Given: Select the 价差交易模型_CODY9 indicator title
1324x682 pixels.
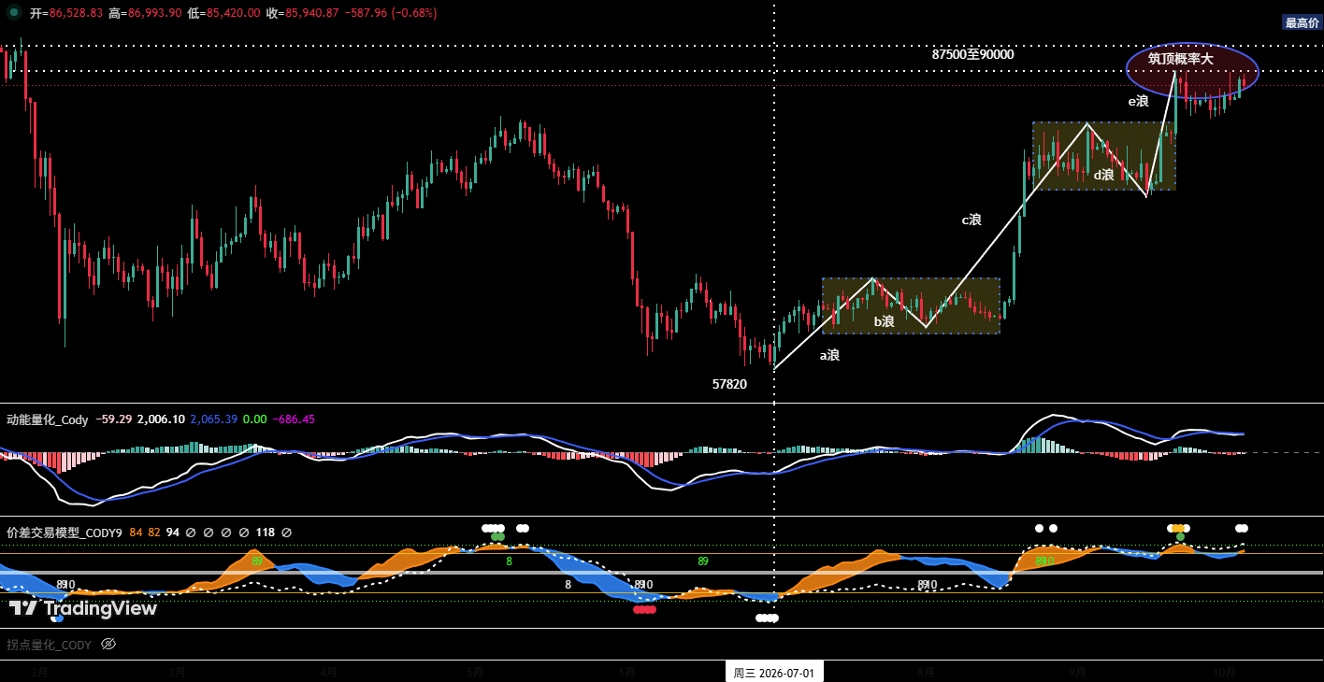Looking at the screenshot, I should [x=65, y=533].
